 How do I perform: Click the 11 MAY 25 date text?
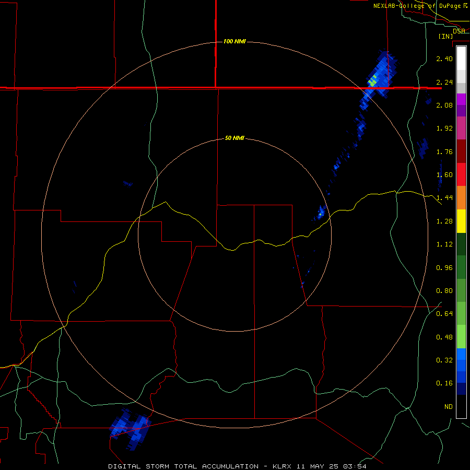pos(318,466)
